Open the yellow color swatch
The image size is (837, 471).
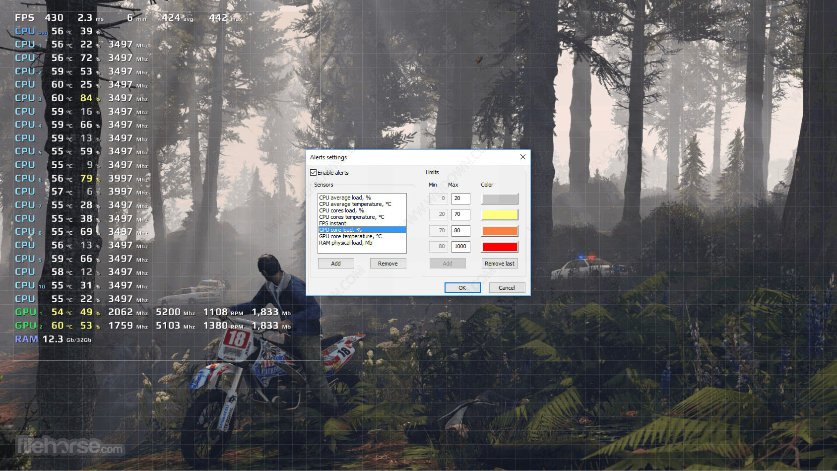tap(500, 214)
